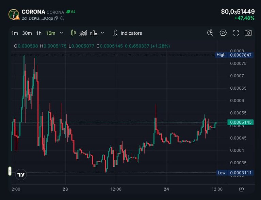Take a chart snapshot with camera icon
Viewport: 261px width, 200px height.
pyautogui.click(x=248, y=33)
